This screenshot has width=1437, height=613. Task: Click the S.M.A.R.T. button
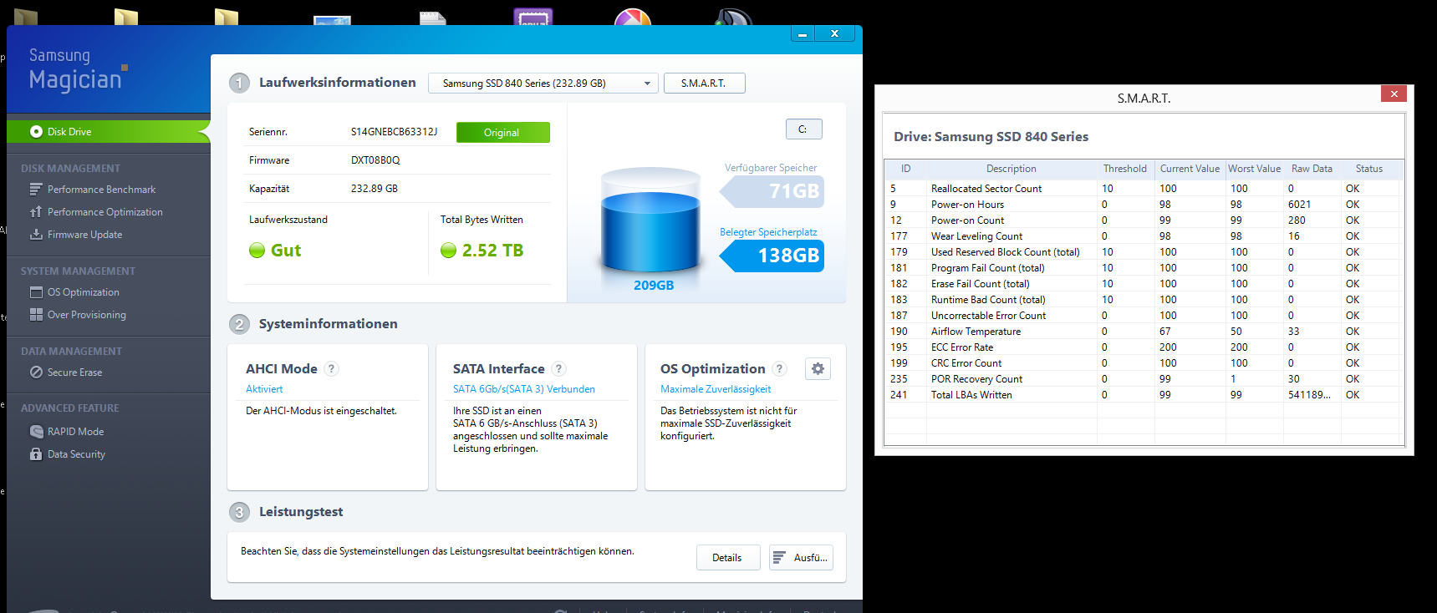tap(704, 84)
